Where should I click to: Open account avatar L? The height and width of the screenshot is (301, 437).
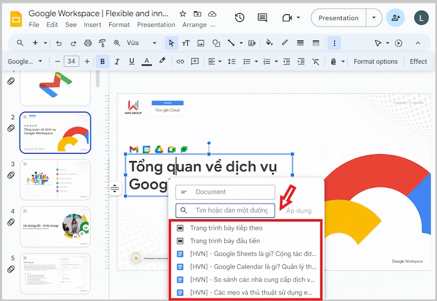(x=421, y=18)
